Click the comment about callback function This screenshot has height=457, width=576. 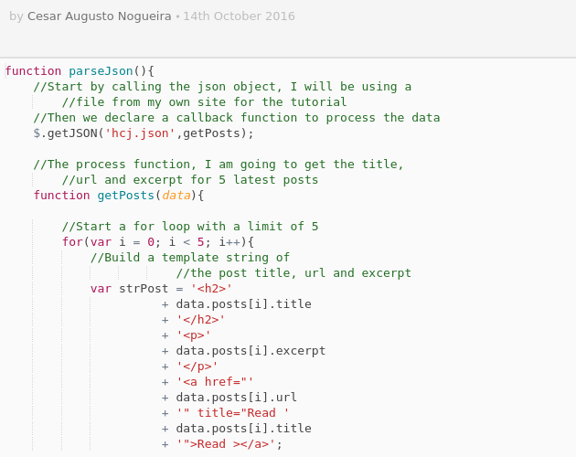tap(237, 118)
